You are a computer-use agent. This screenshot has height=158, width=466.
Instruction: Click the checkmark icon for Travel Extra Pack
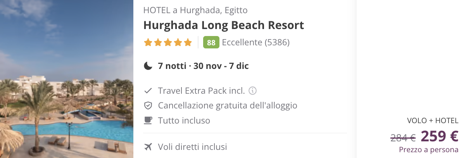tap(148, 91)
